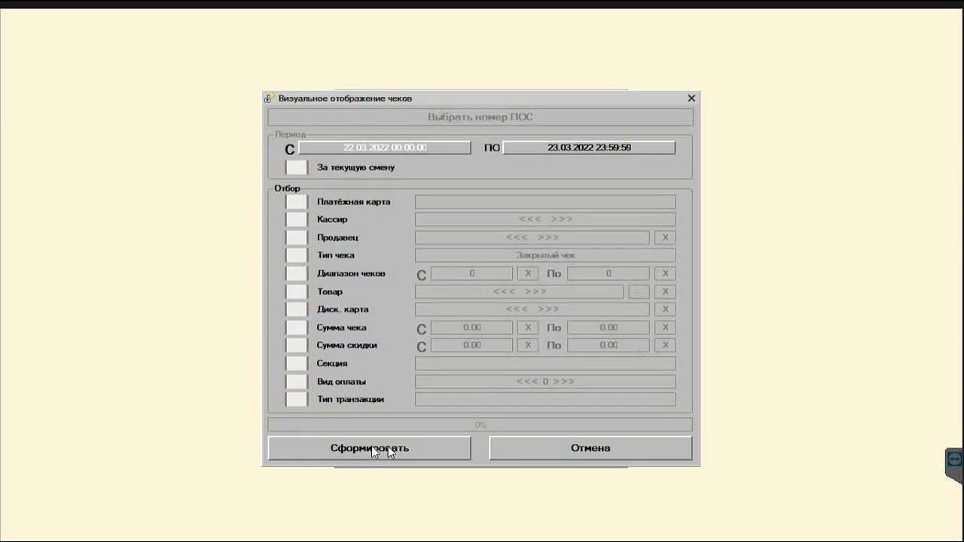Clear 'Сумма чека' start value with X

528,327
